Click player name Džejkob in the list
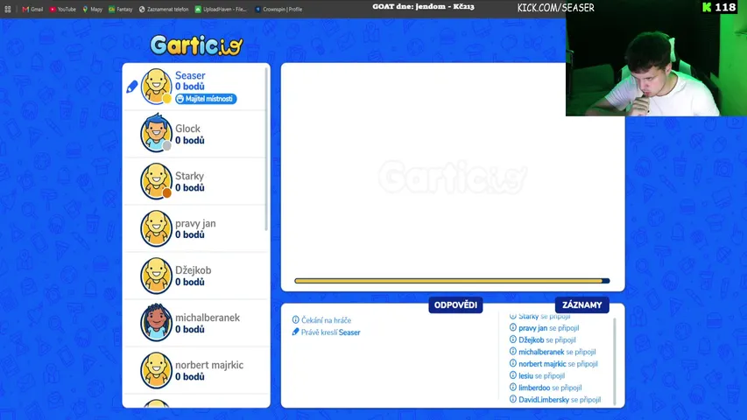This screenshot has width=747, height=420. pyautogui.click(x=193, y=270)
